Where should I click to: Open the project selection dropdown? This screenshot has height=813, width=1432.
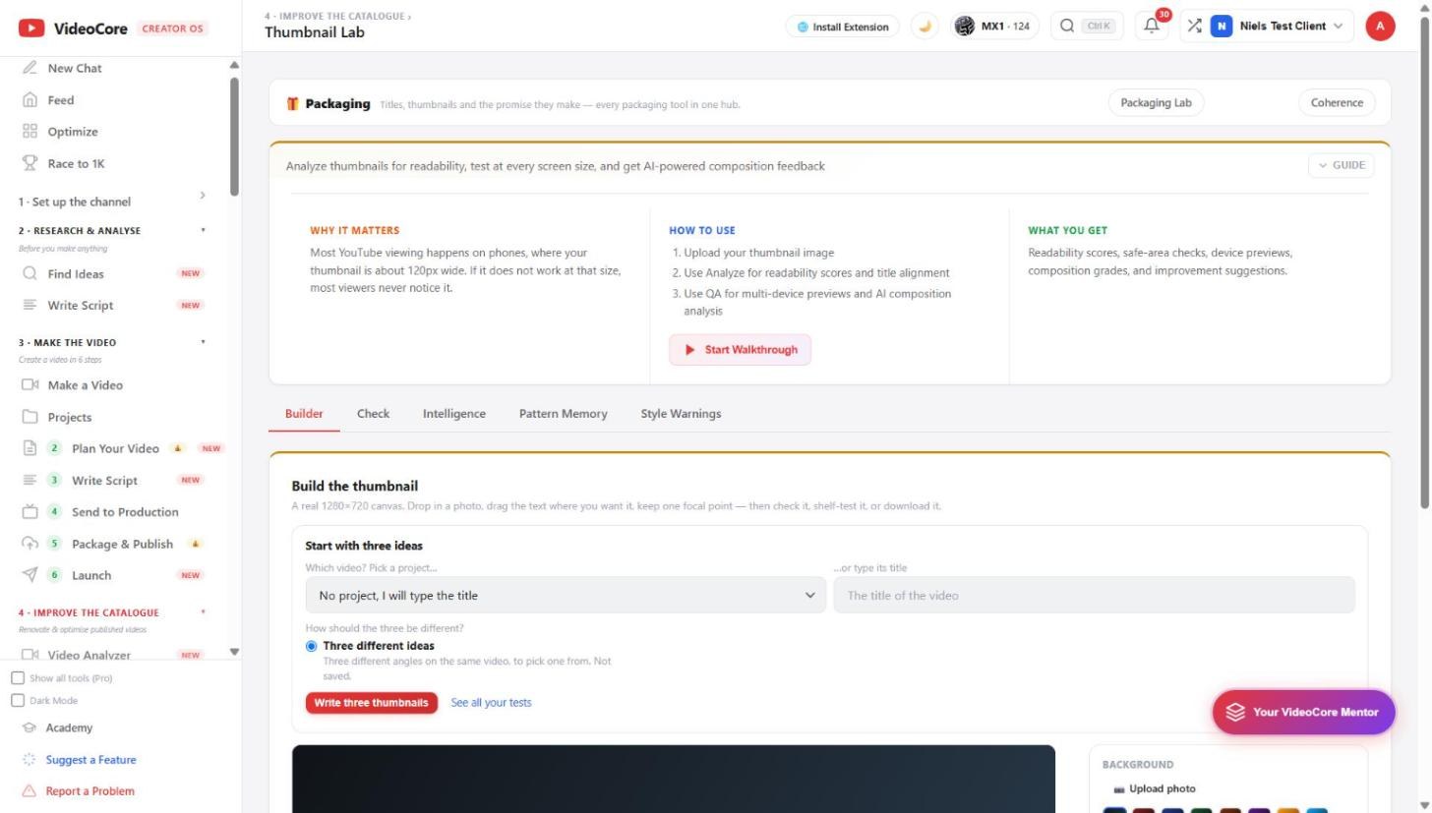point(566,595)
